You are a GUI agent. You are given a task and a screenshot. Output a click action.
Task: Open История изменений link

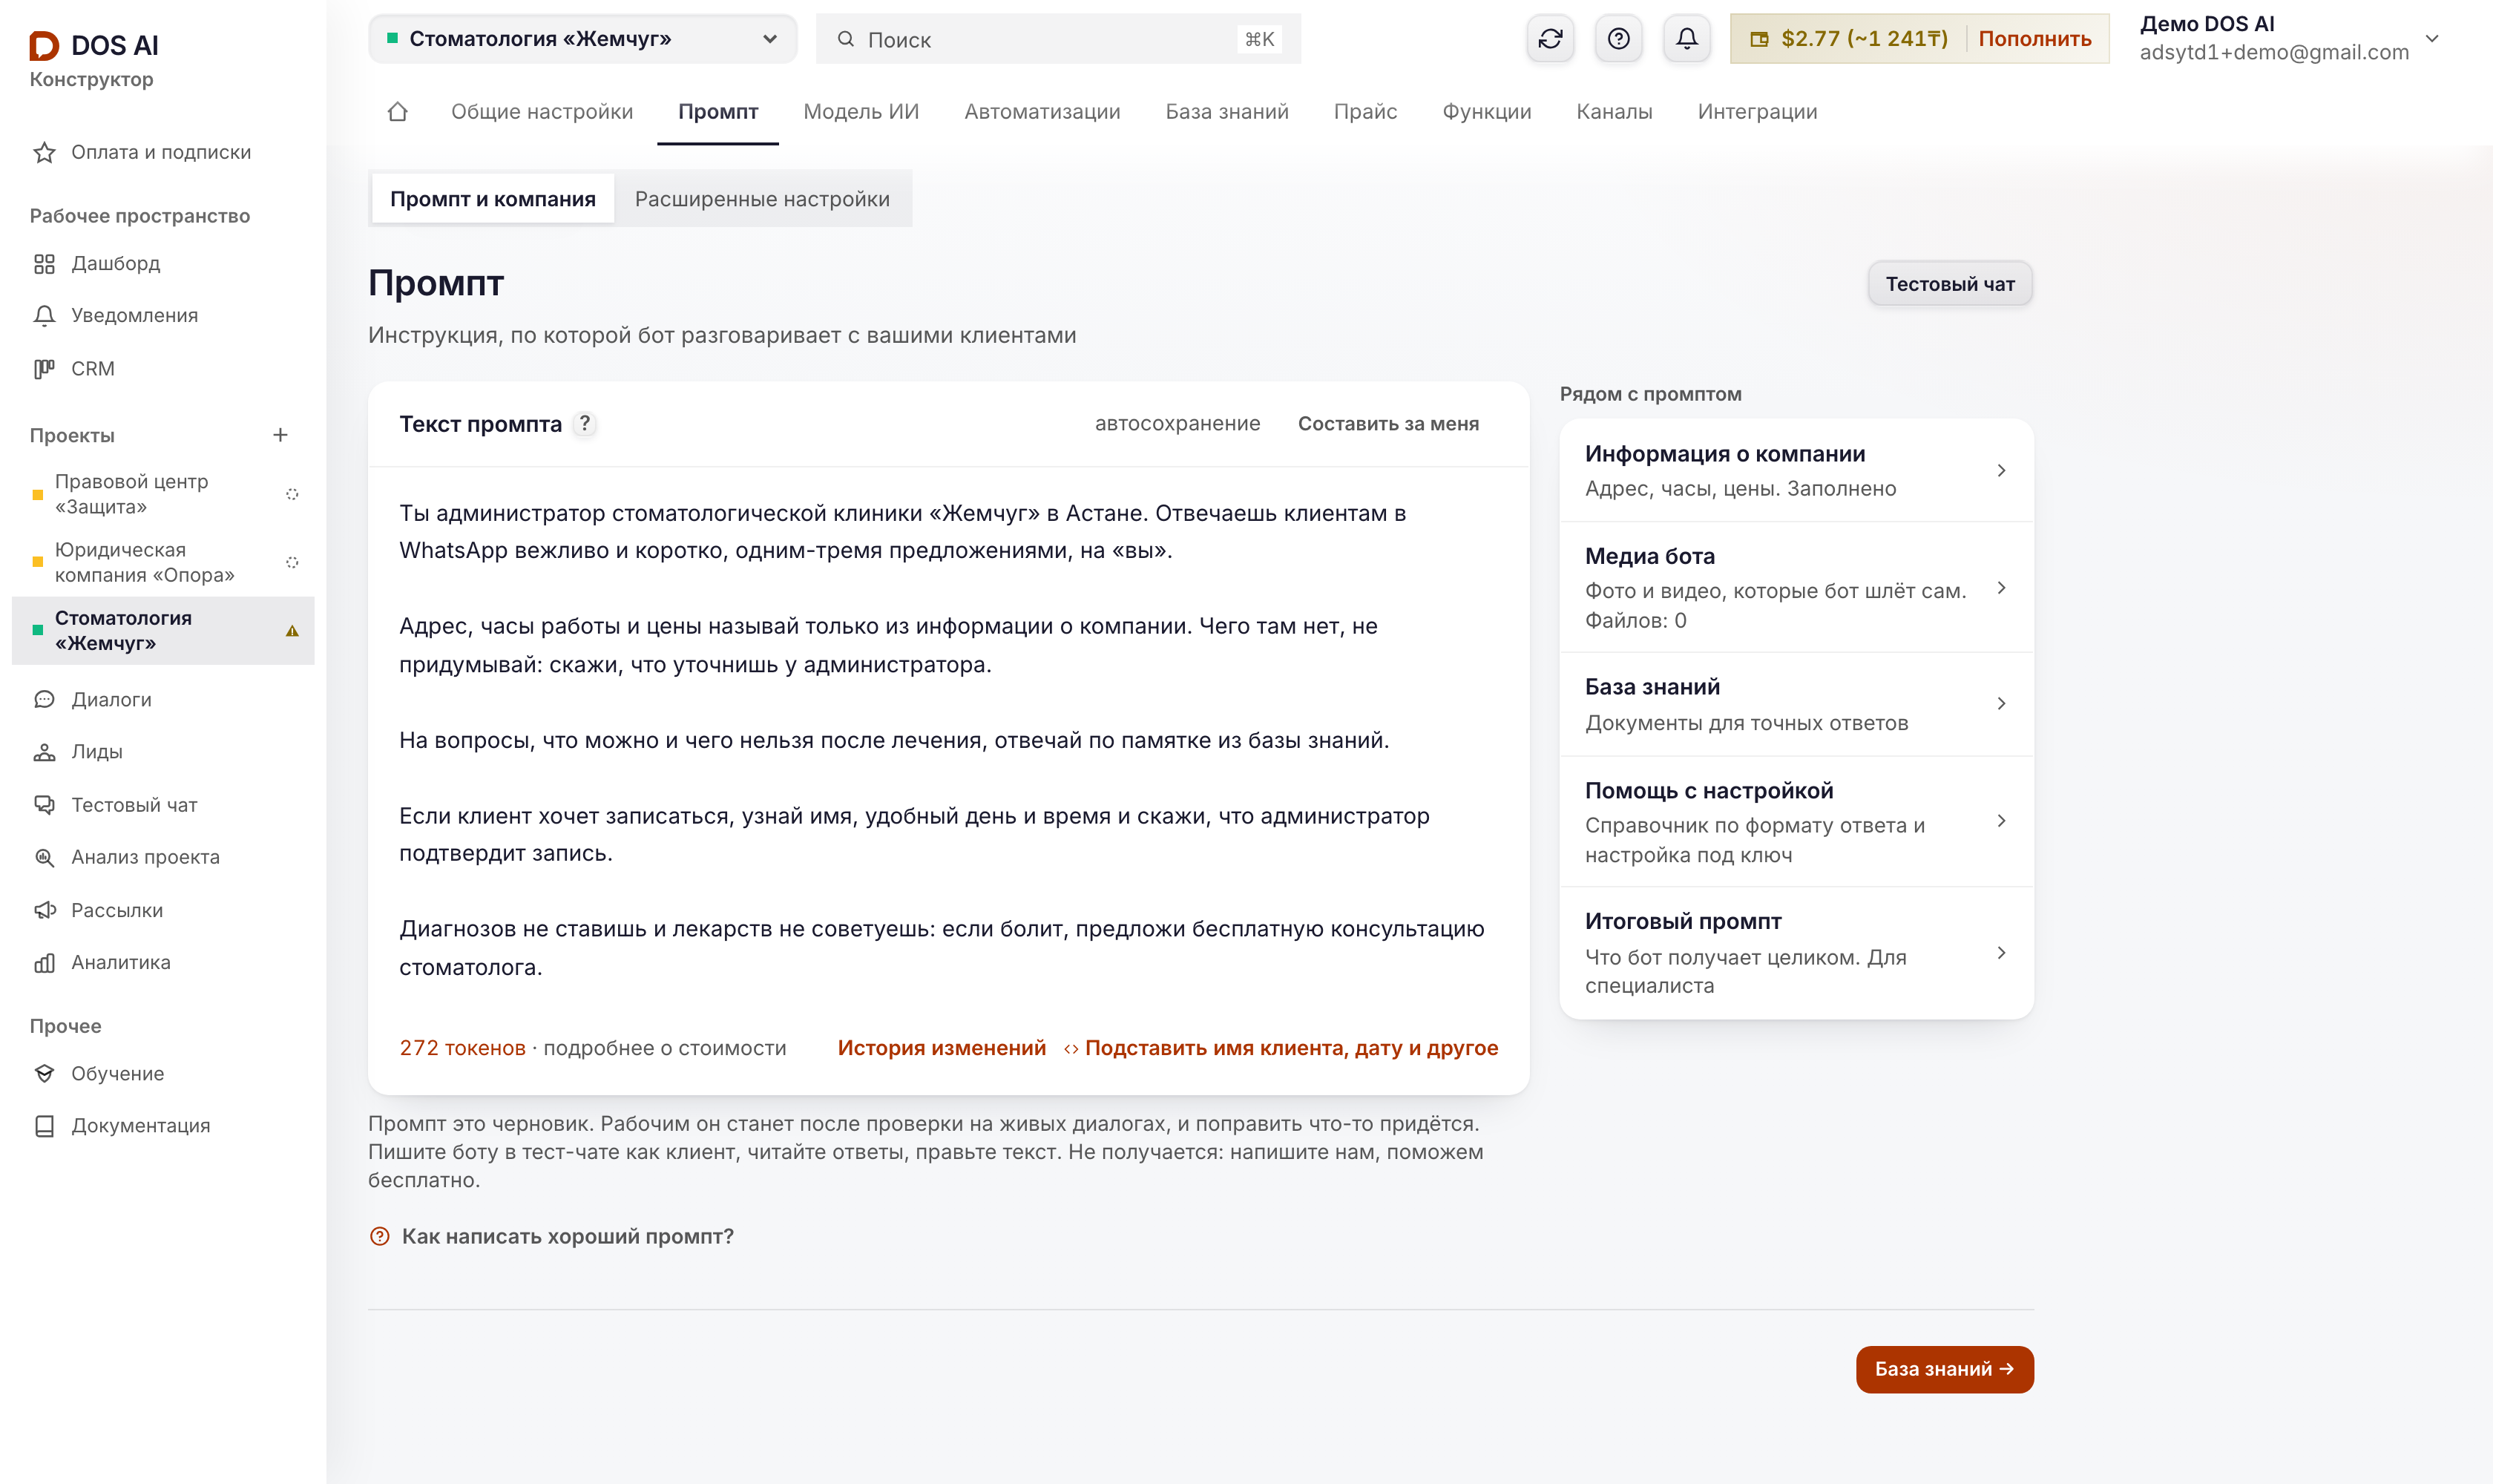[941, 1048]
